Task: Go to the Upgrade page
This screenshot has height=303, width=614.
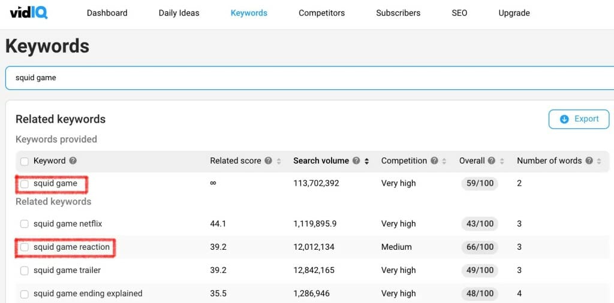Action: click(x=514, y=13)
